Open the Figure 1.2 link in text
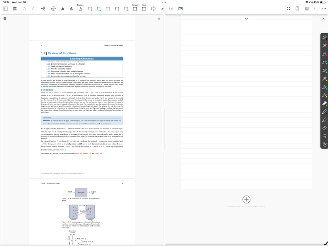Viewport: 328px width, 246px height. (x=78, y=153)
